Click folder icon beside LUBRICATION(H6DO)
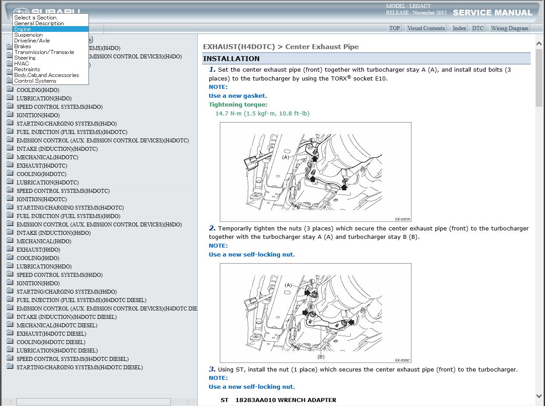The height and width of the screenshot is (406, 545). tap(10, 266)
